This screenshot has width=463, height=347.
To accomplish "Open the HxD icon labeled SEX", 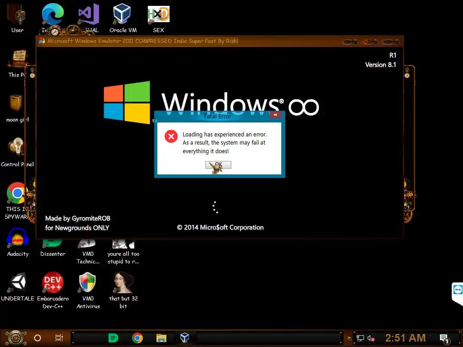I will pos(159,18).
